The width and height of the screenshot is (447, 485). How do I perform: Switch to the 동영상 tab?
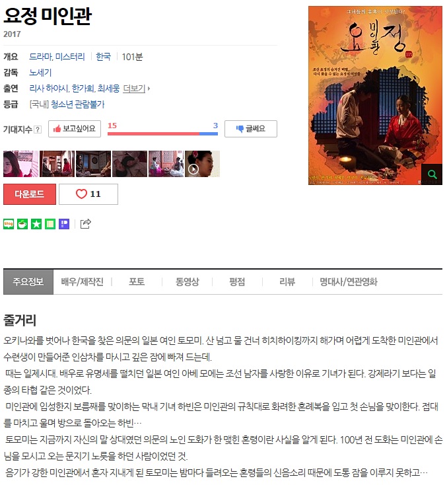(x=187, y=281)
